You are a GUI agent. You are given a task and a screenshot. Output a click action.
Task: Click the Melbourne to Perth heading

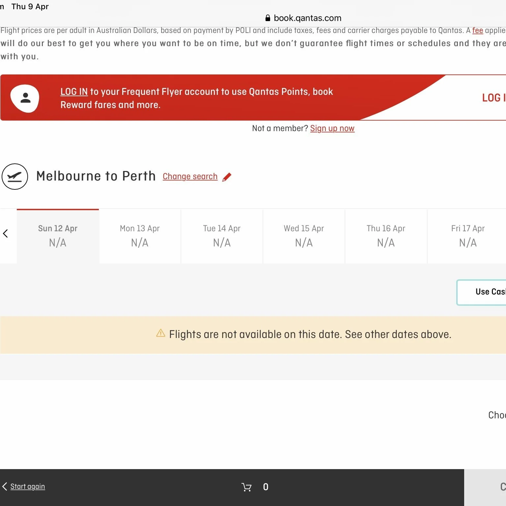(x=96, y=176)
